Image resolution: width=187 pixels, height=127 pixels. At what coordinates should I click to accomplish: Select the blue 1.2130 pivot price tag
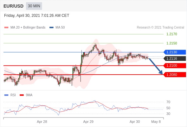pyautogui.click(x=175, y=52)
